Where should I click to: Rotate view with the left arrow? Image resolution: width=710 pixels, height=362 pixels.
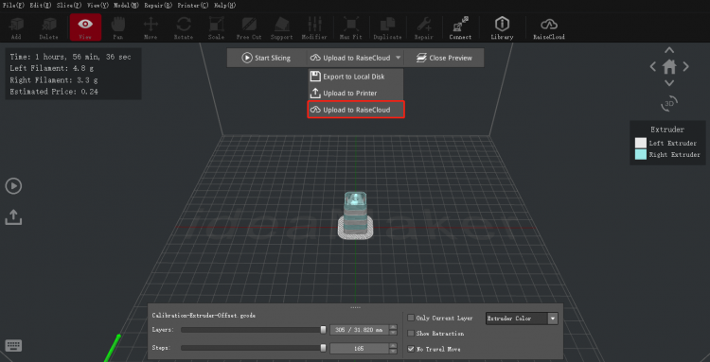click(x=653, y=67)
